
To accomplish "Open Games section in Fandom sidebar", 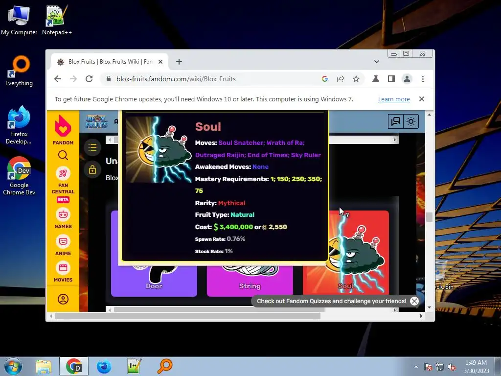I will coord(63,218).
